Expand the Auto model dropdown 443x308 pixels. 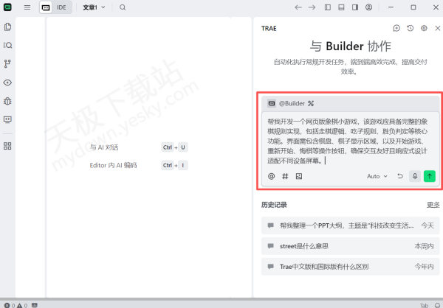(x=377, y=176)
